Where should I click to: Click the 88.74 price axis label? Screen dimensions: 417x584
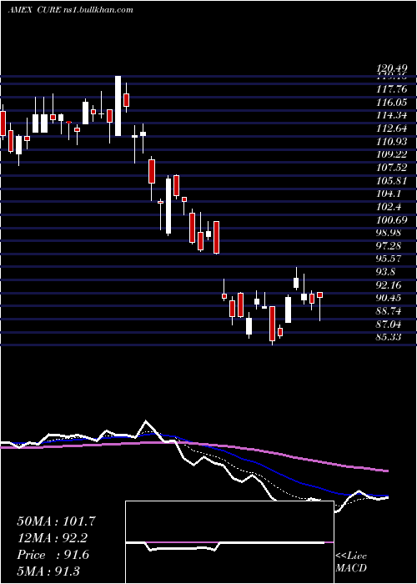(389, 311)
